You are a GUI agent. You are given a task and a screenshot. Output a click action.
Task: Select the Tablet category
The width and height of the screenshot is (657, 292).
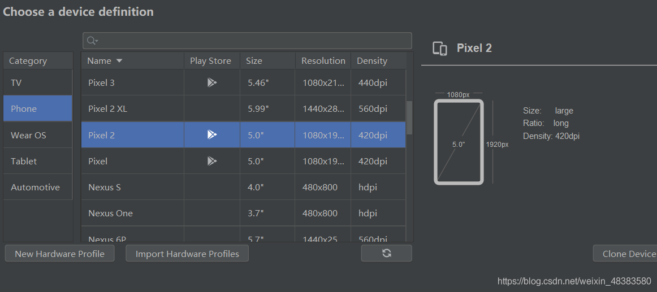[38, 161]
